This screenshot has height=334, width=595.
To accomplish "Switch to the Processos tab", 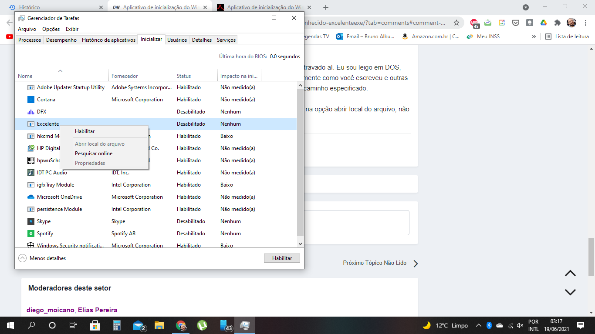I will click(x=30, y=40).
